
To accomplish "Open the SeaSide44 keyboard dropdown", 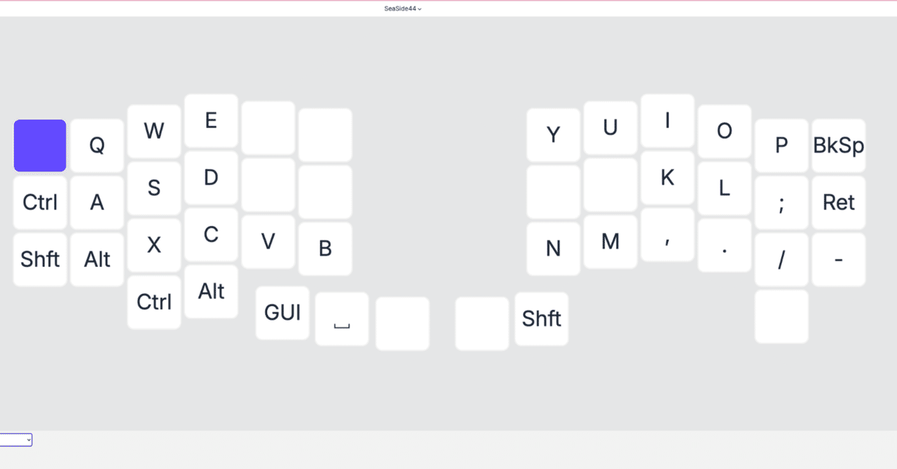I will click(x=403, y=9).
